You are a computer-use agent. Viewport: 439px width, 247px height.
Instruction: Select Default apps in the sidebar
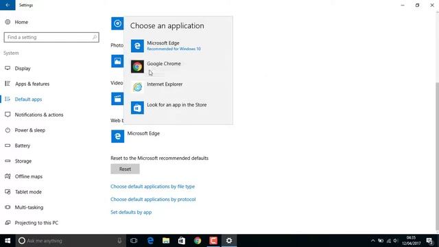(28, 99)
